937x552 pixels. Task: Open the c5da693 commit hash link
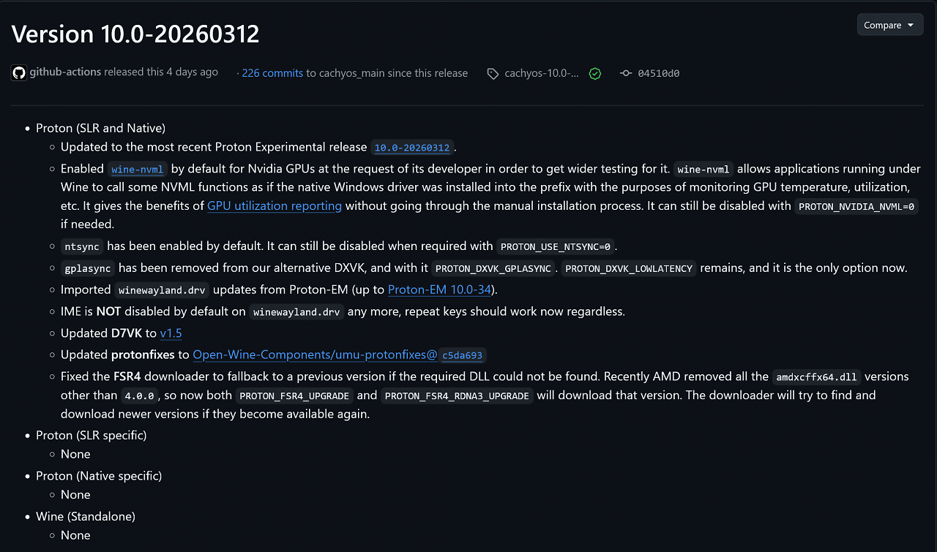pos(463,355)
